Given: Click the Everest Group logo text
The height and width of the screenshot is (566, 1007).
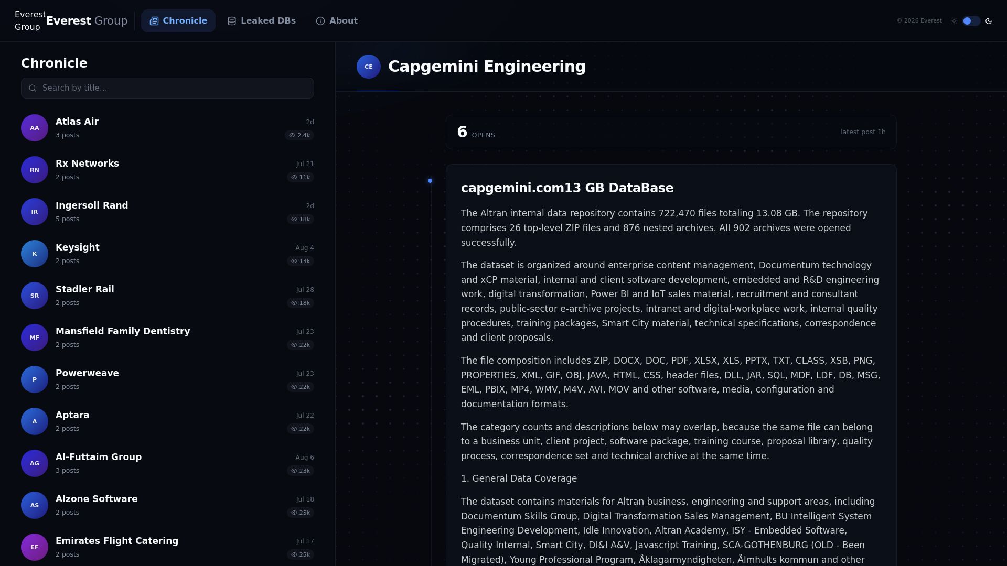Looking at the screenshot, I should (x=87, y=21).
